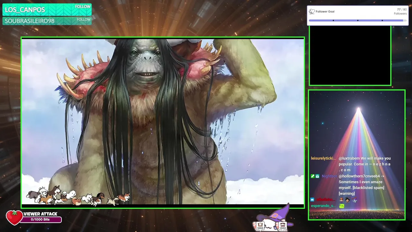
Task: Click the VIEWER ATTACK label
Action: 40,214
